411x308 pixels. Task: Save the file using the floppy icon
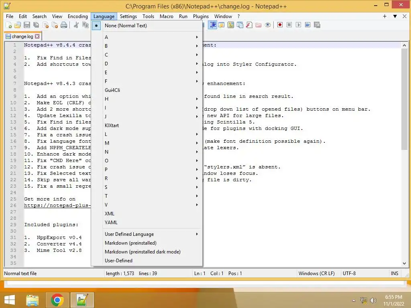pyautogui.click(x=27, y=25)
